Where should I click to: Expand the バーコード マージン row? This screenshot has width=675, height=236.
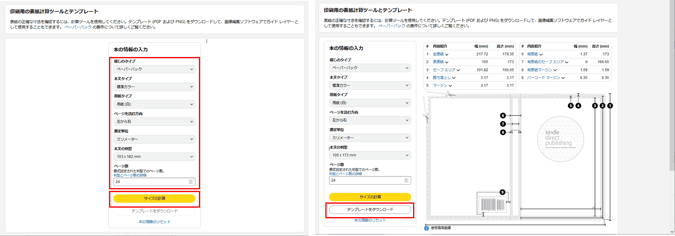pos(546,78)
